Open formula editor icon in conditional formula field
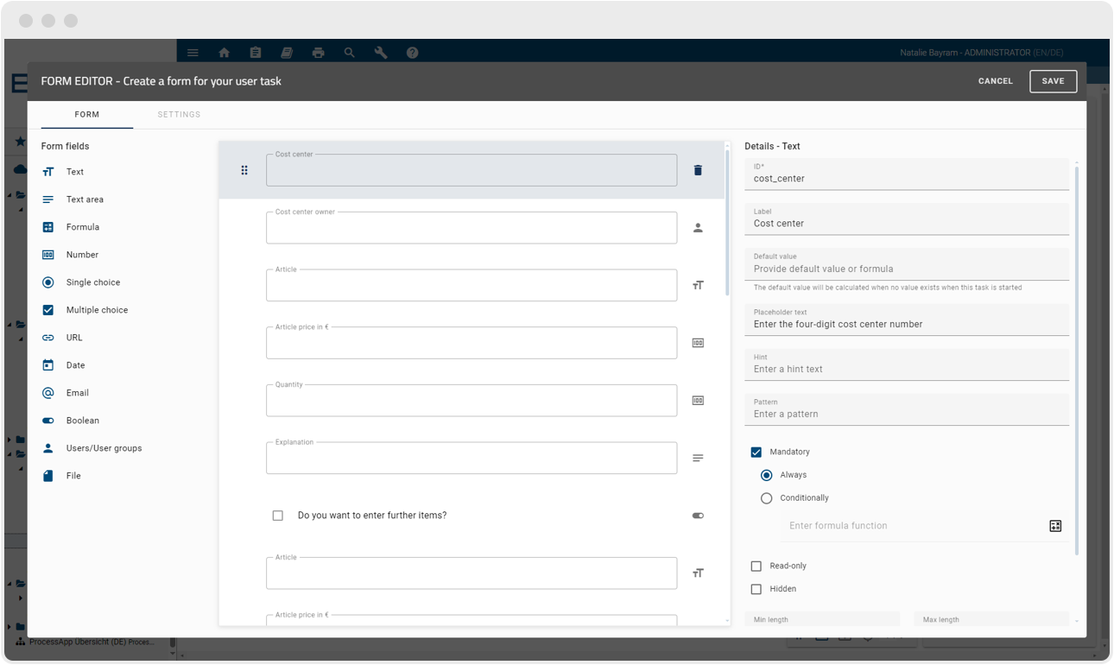This screenshot has height=665, width=1114. (x=1055, y=526)
